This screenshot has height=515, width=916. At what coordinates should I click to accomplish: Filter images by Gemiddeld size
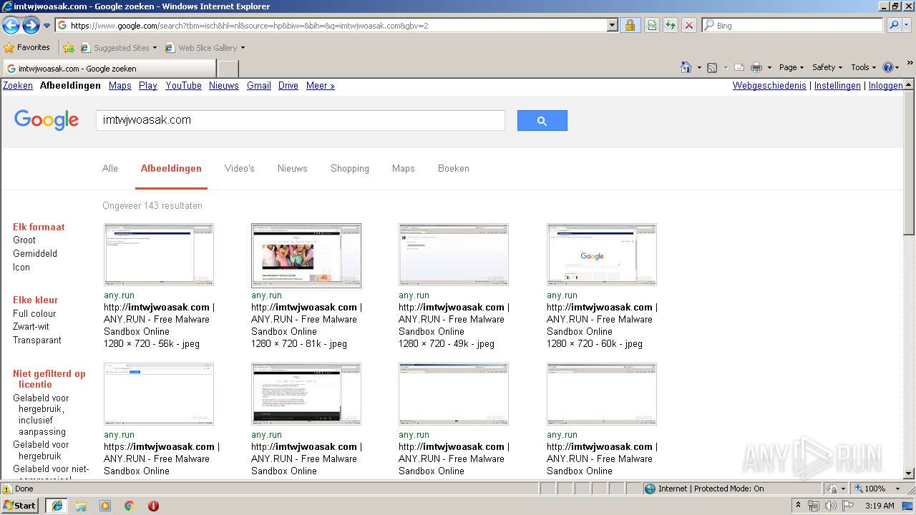point(35,254)
